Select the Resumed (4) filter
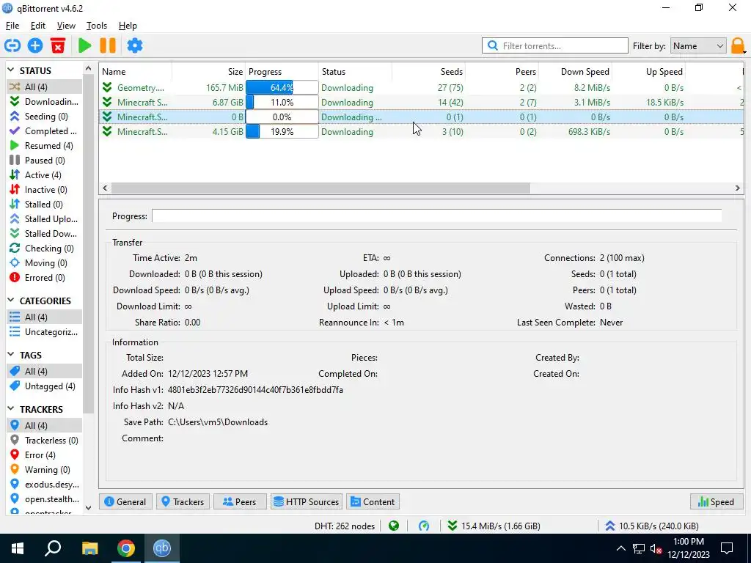 point(44,146)
